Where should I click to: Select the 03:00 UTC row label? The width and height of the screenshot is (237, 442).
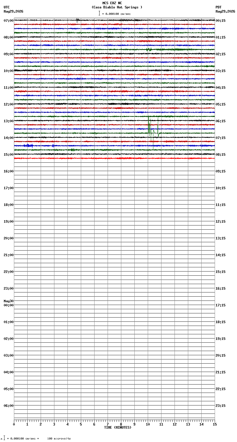(x=9, y=355)
